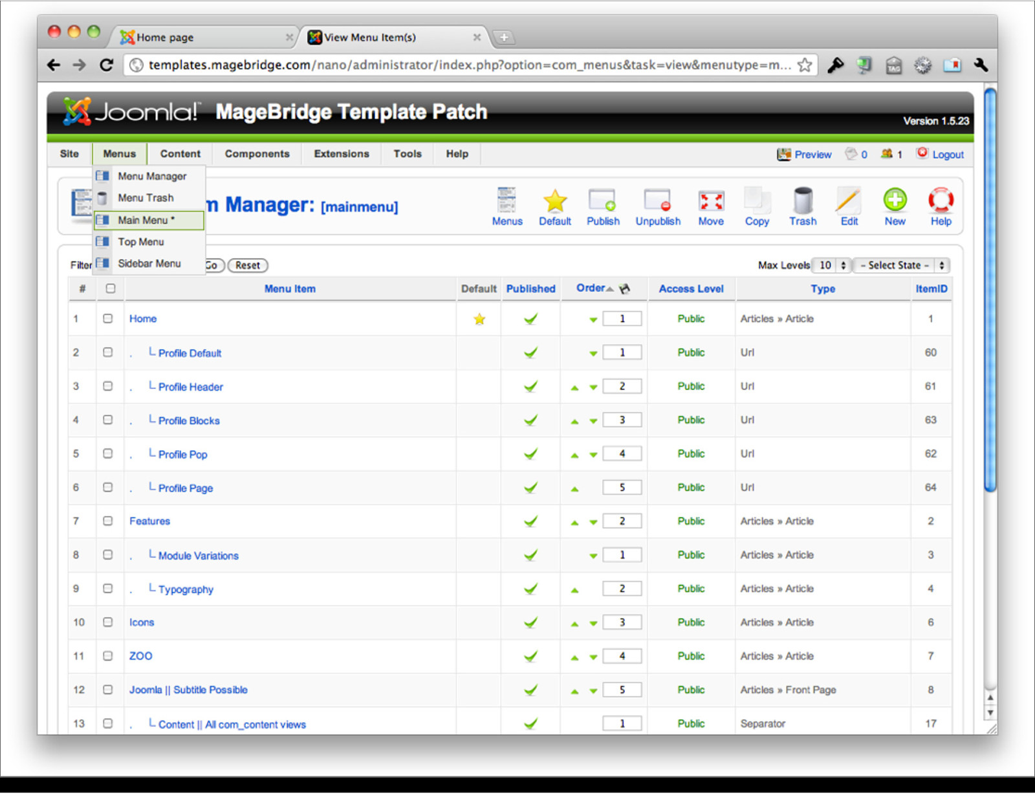Choose Sidebar Menu from dropdown
Image resolution: width=1035 pixels, height=797 pixels.
(x=149, y=263)
